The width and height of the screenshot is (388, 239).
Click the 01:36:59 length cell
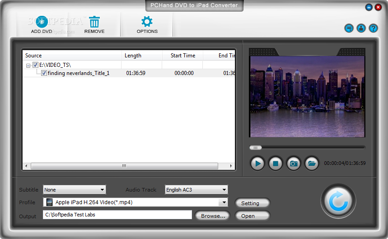click(x=136, y=73)
